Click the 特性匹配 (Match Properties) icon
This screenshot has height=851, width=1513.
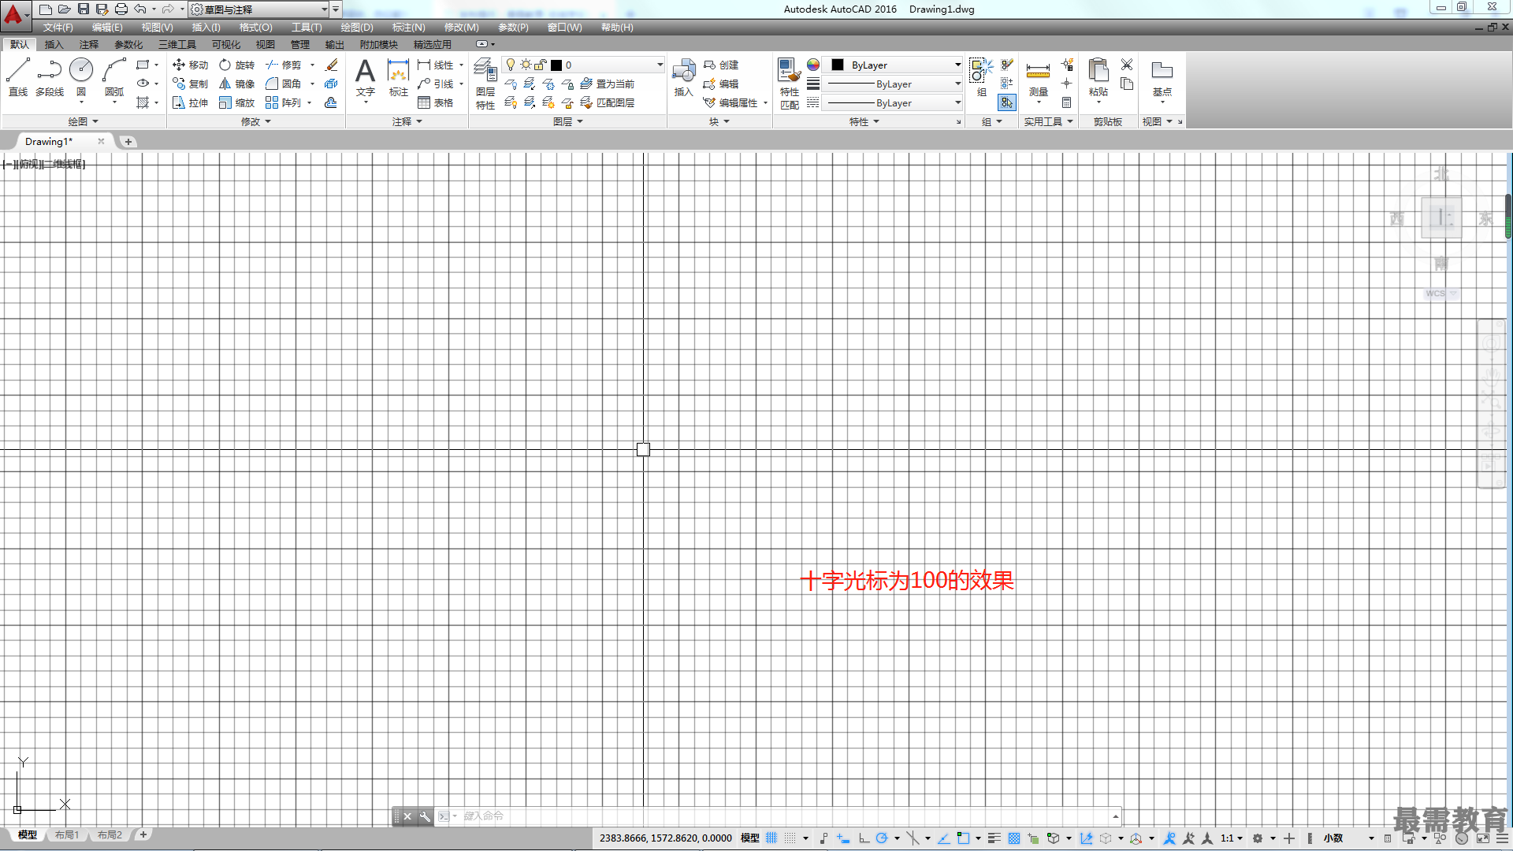point(789,84)
